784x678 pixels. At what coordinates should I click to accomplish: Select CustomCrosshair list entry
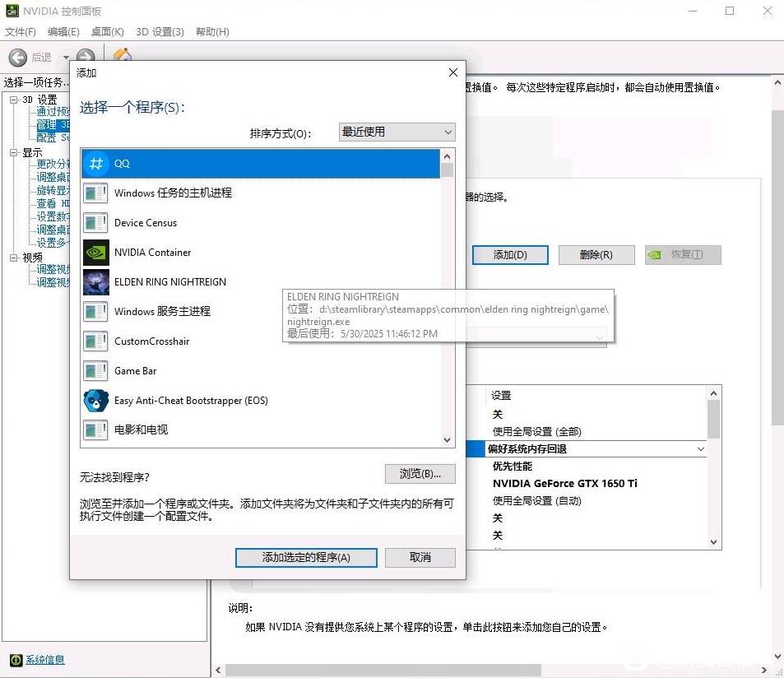(x=261, y=341)
